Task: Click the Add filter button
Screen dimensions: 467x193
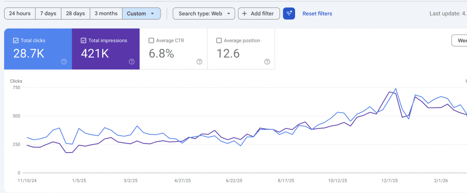Action: pyautogui.click(x=259, y=14)
